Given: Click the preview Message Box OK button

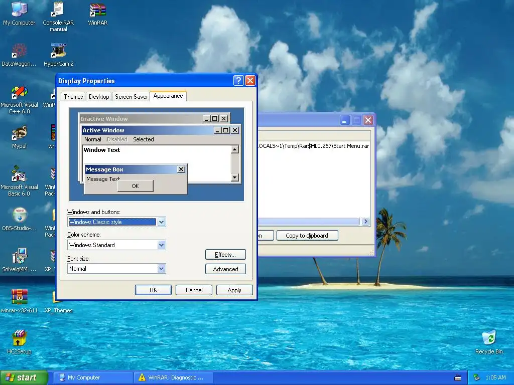Looking at the screenshot, I should [x=135, y=186].
